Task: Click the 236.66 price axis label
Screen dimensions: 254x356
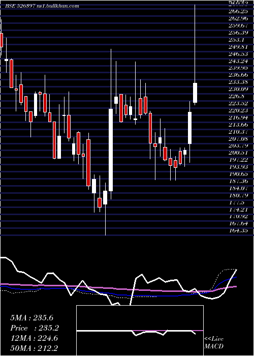Action: tap(238, 75)
